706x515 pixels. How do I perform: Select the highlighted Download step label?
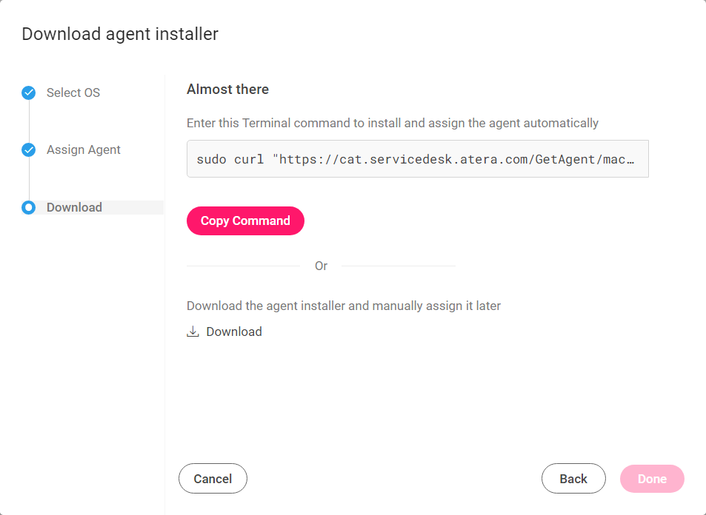click(74, 207)
